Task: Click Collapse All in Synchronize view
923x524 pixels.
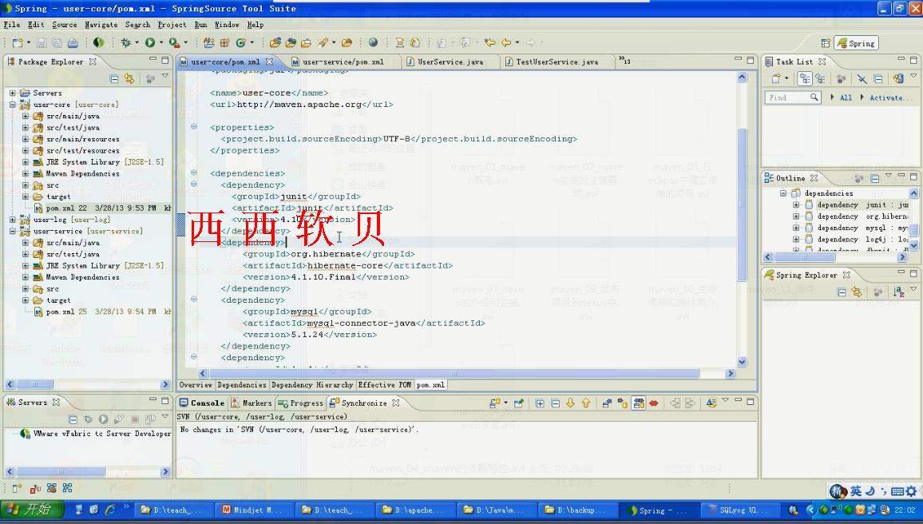Action: tap(555, 403)
